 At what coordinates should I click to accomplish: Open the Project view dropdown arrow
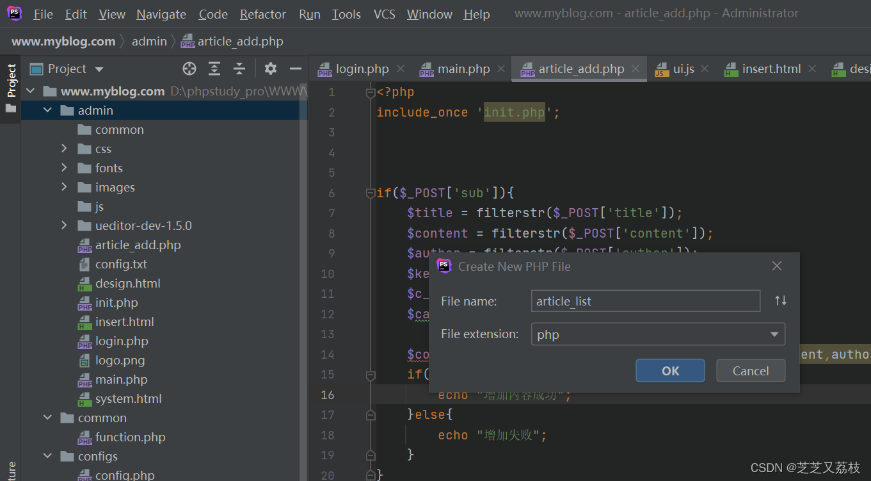(x=99, y=69)
